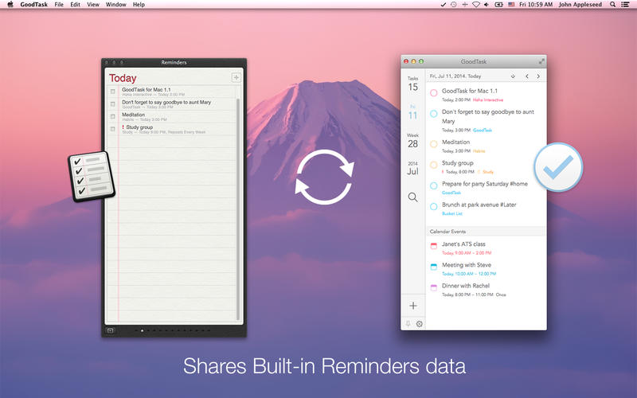
Task: Click the Janet's ATS class calendar icon
Action: pyautogui.click(x=433, y=246)
